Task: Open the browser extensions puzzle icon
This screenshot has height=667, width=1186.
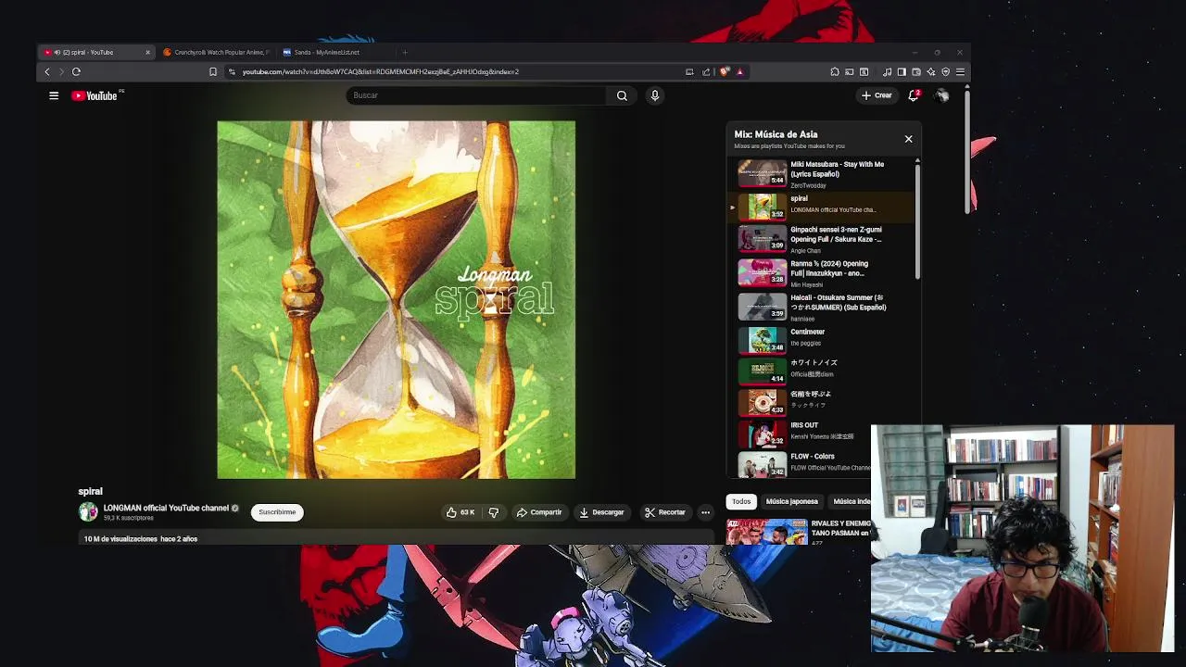Action: click(x=835, y=71)
